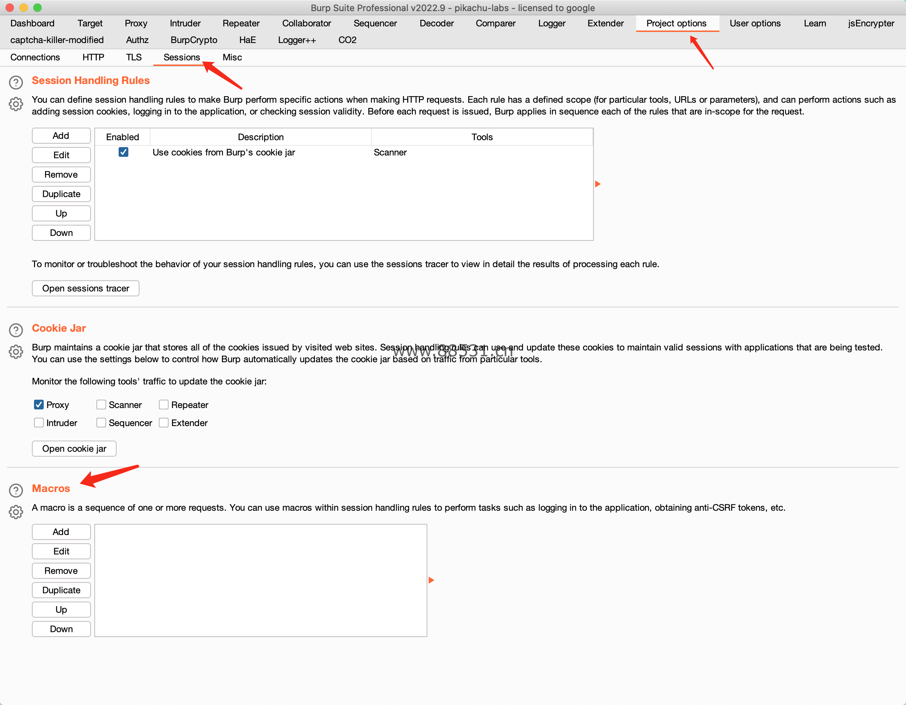Open the Extender tab

[x=605, y=23]
